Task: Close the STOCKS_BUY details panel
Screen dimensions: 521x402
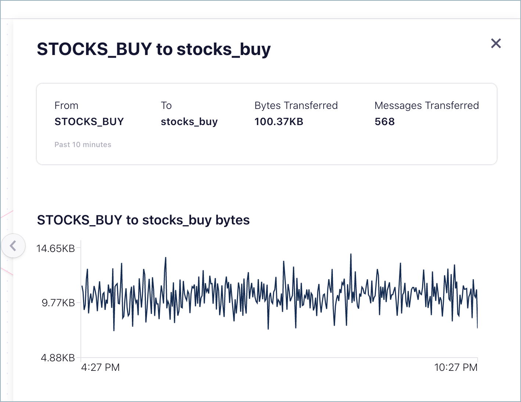Action: (x=496, y=44)
